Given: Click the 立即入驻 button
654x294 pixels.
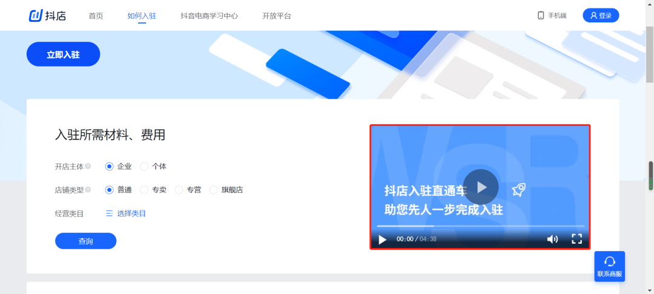Looking at the screenshot, I should 64,54.
